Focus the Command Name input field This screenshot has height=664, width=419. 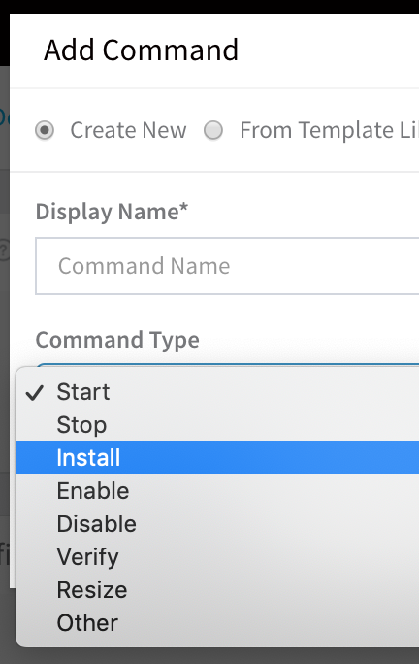[227, 266]
